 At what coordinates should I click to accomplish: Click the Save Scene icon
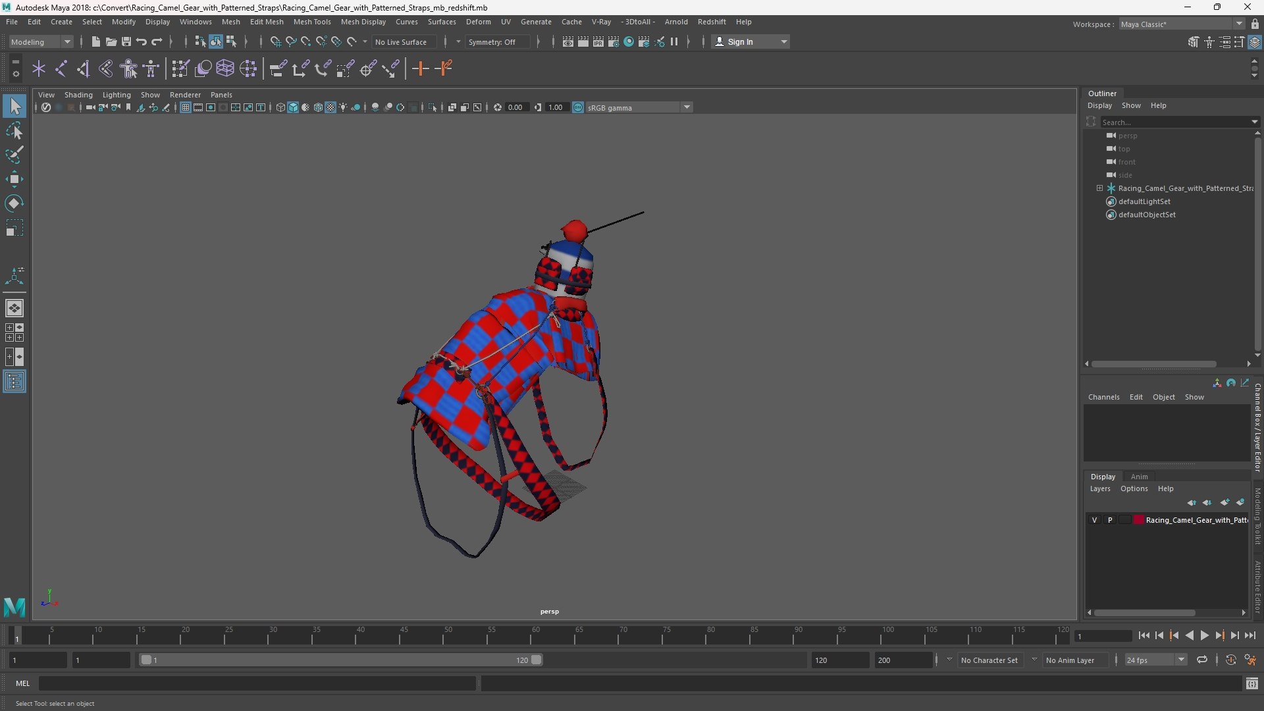[x=126, y=42]
